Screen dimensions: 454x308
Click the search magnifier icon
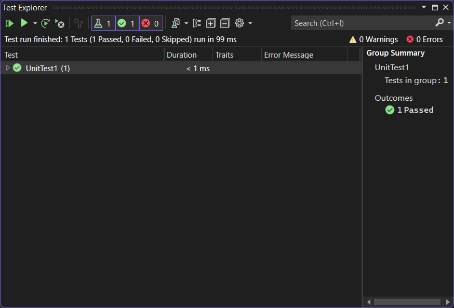[439, 22]
